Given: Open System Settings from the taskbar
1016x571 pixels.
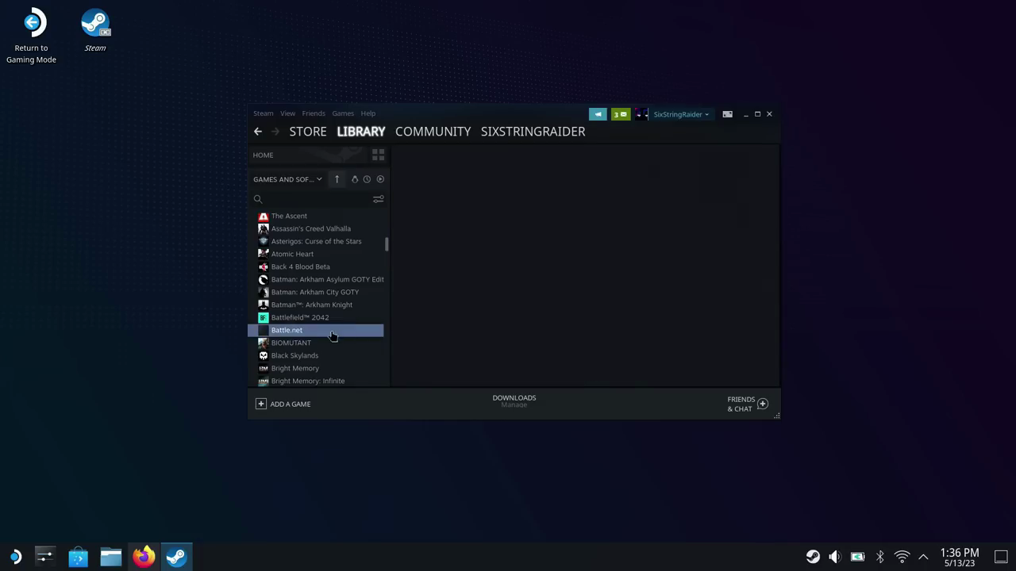Looking at the screenshot, I should click(44, 557).
